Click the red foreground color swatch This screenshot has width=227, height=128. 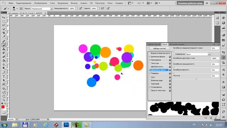click(3, 107)
